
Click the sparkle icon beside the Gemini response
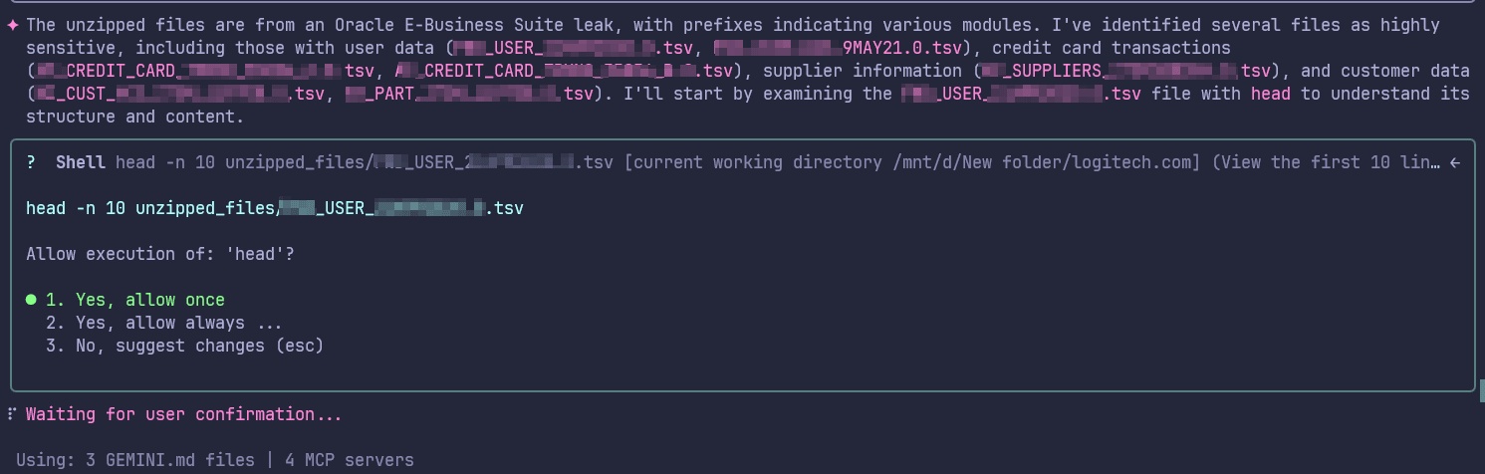tap(12, 24)
